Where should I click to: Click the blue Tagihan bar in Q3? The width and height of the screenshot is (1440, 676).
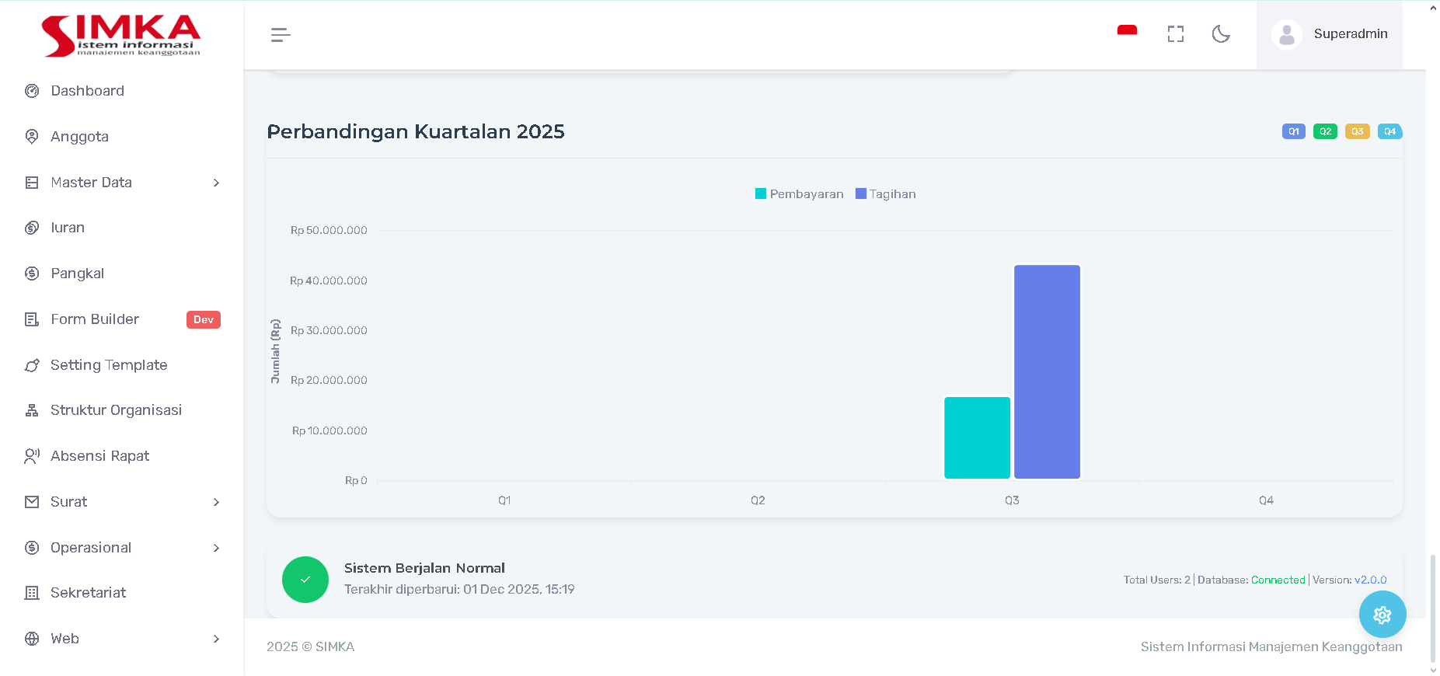pos(1047,371)
